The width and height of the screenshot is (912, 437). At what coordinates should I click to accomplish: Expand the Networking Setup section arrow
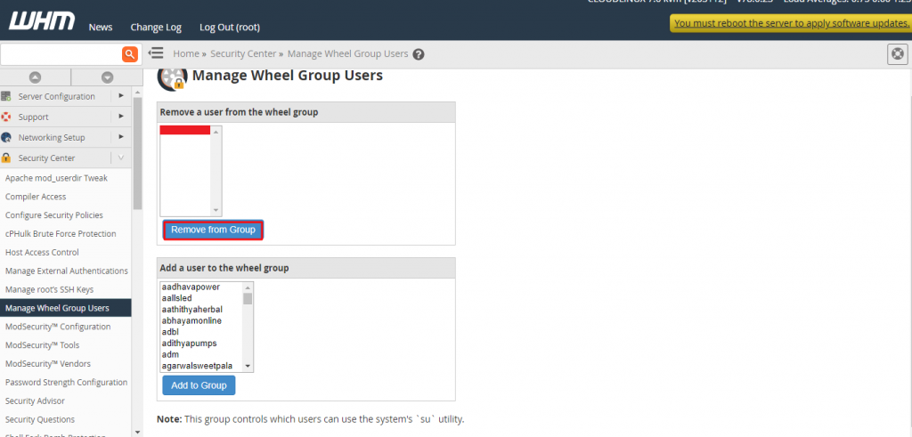(x=121, y=137)
